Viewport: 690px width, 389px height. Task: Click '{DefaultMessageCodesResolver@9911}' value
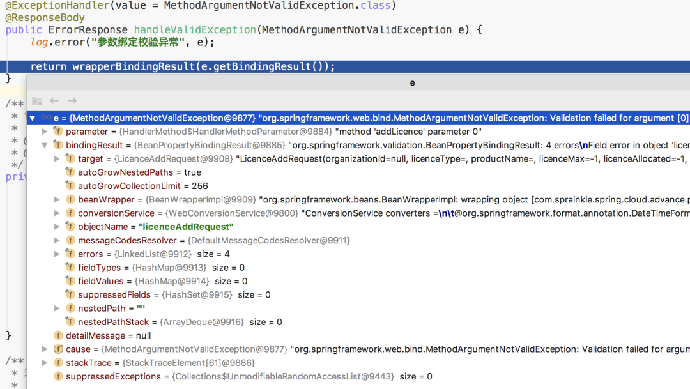(269, 241)
